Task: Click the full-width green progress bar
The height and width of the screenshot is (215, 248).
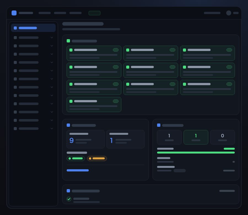Action: 196,152
